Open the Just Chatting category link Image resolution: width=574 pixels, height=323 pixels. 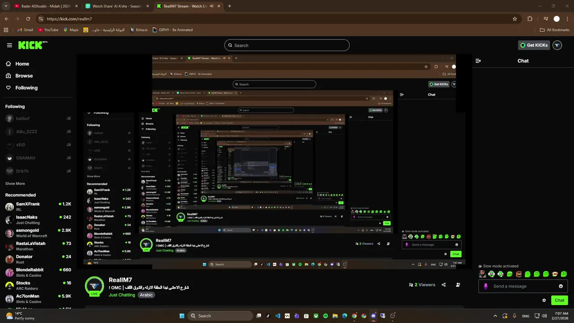(x=122, y=295)
